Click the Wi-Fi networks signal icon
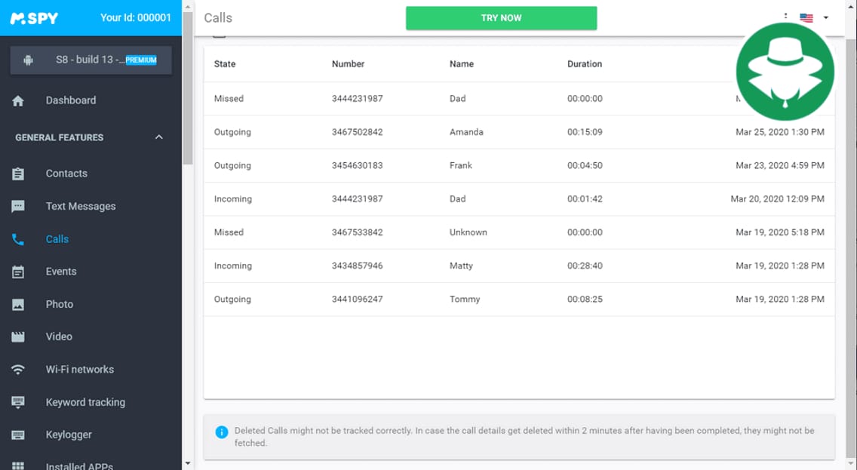 [x=18, y=370]
